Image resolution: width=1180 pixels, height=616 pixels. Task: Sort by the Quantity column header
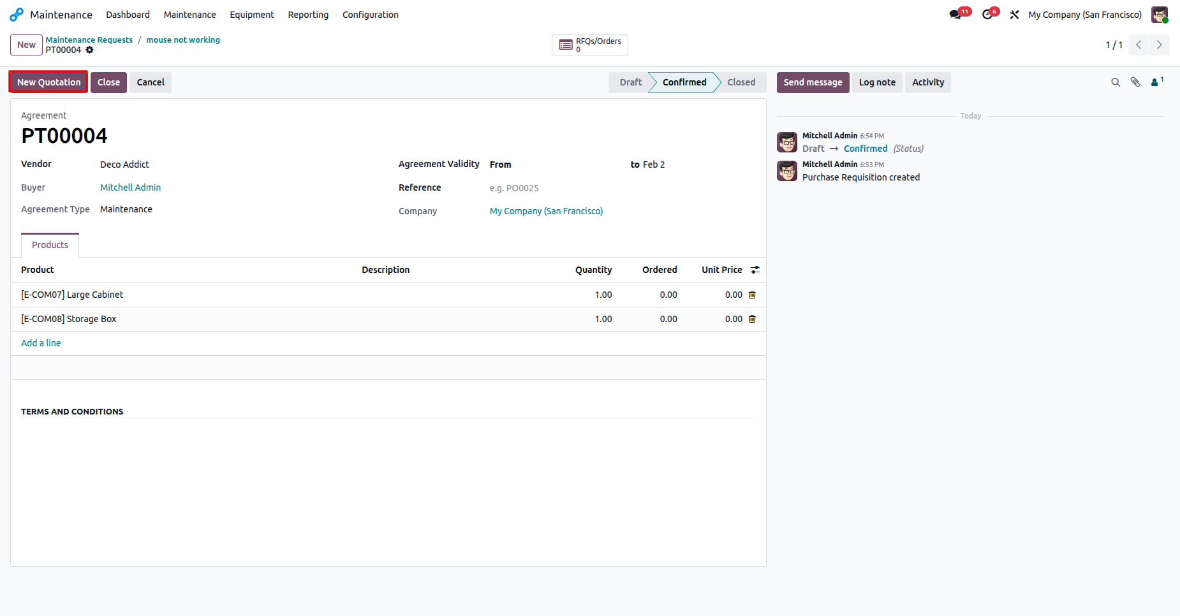593,270
